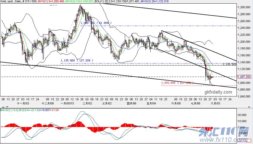This screenshot has height=144, width=253.
Task: Select the red 1,070.876 Fibonacci label
Action: click(177, 83)
